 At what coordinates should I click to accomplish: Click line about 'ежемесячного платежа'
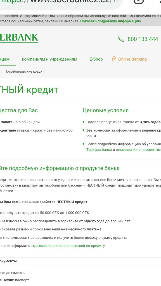point(51,229)
